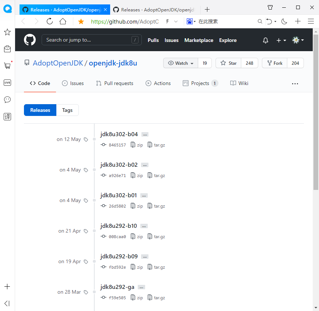
Task: Open the favorites star in the sidebar
Action: click(x=7, y=32)
